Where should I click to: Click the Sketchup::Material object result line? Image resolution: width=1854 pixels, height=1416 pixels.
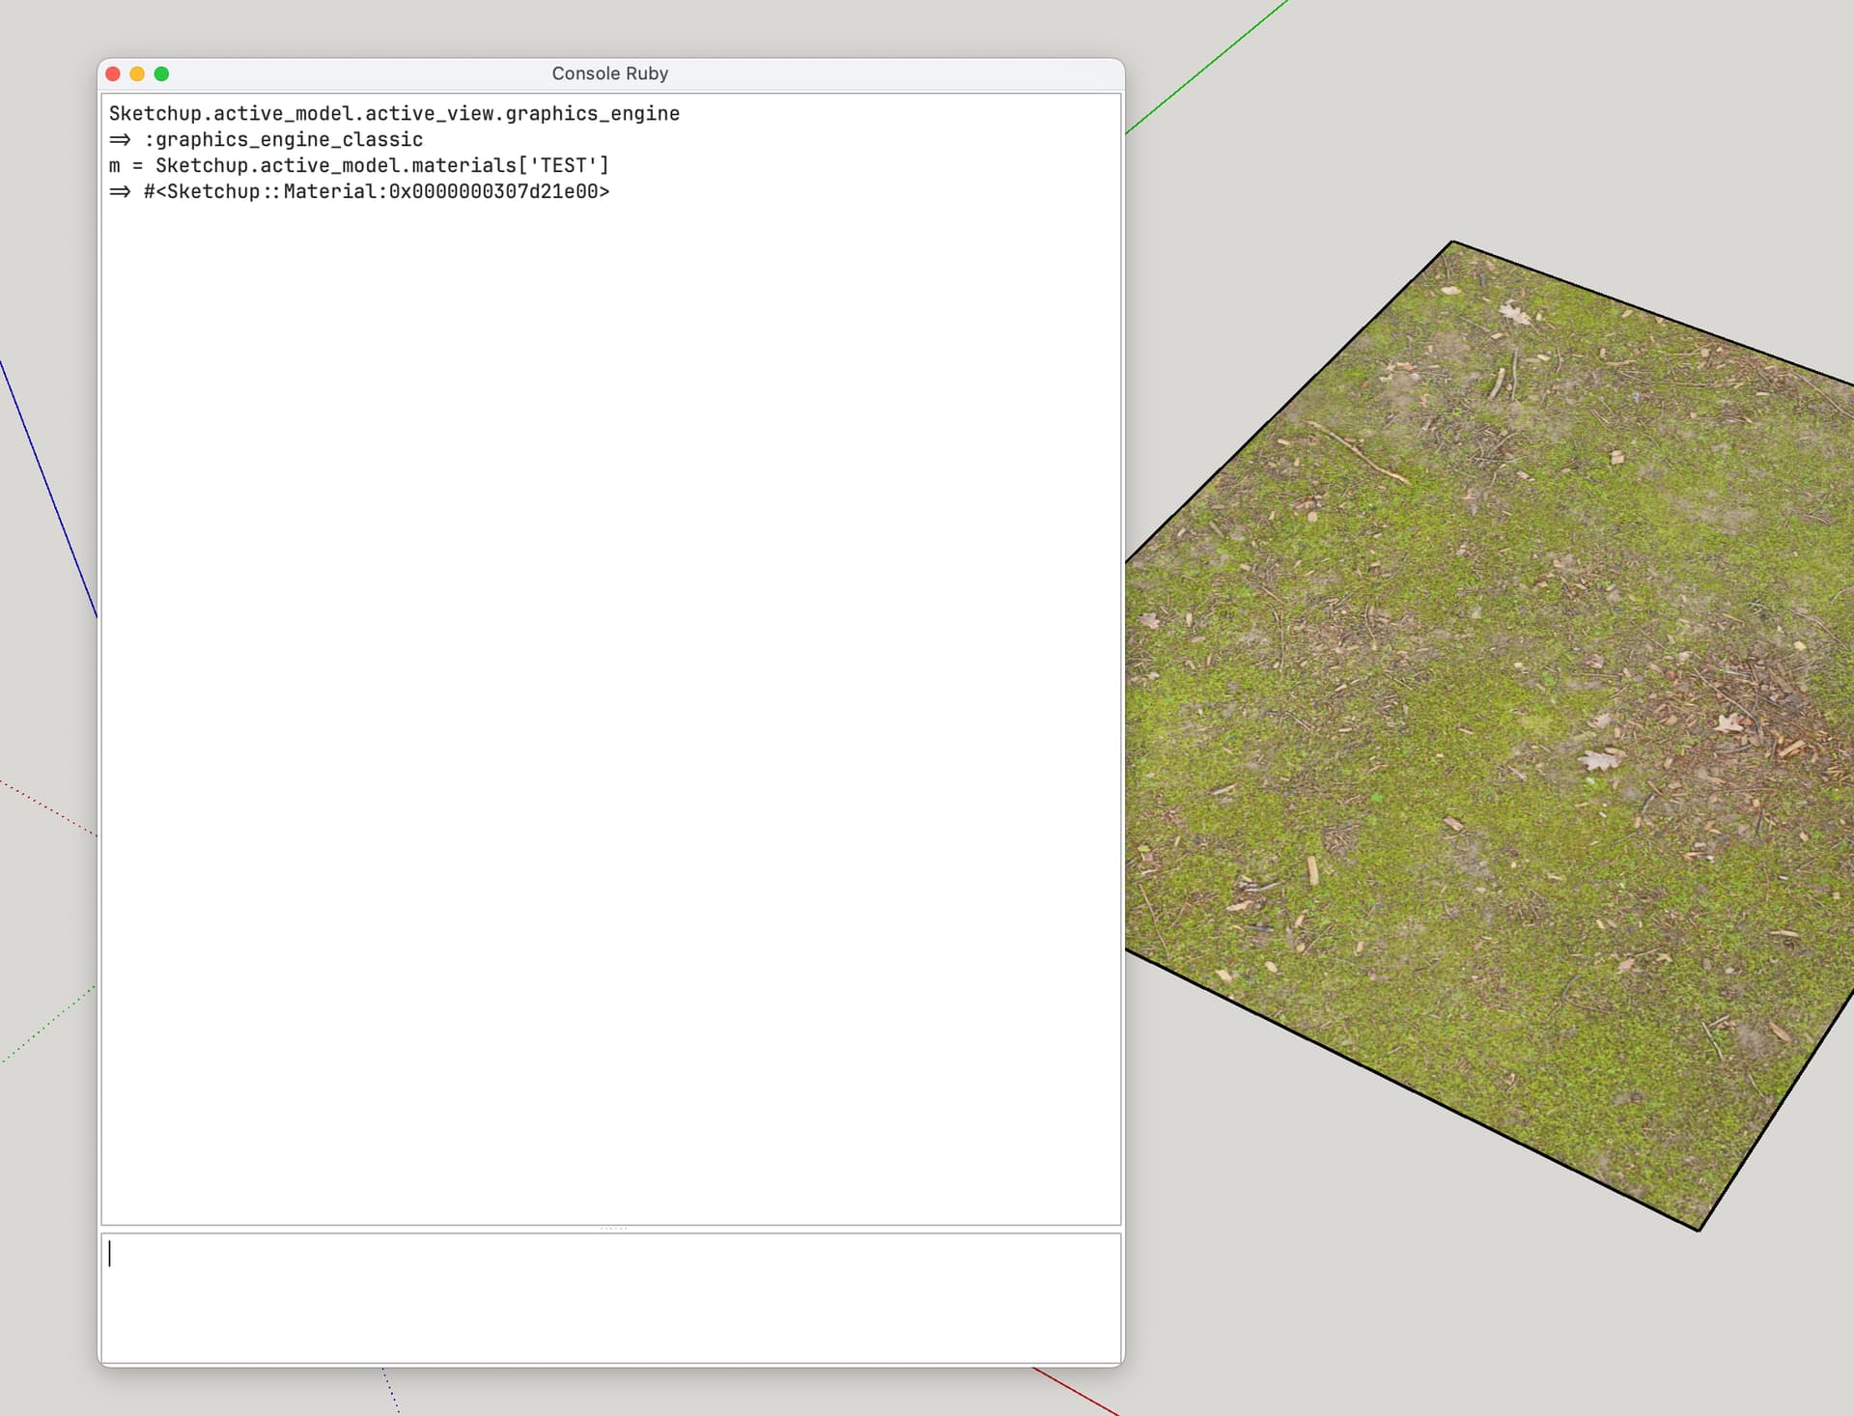358,192
